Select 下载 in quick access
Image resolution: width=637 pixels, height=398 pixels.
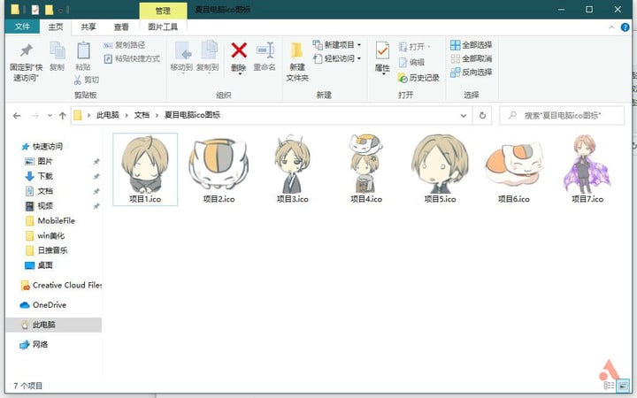click(45, 176)
